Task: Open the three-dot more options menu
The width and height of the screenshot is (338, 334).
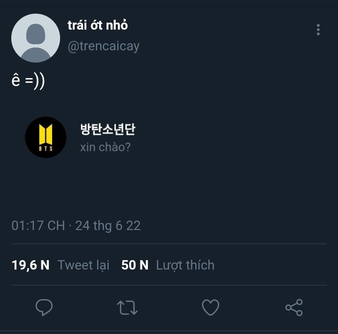Action: click(x=318, y=30)
